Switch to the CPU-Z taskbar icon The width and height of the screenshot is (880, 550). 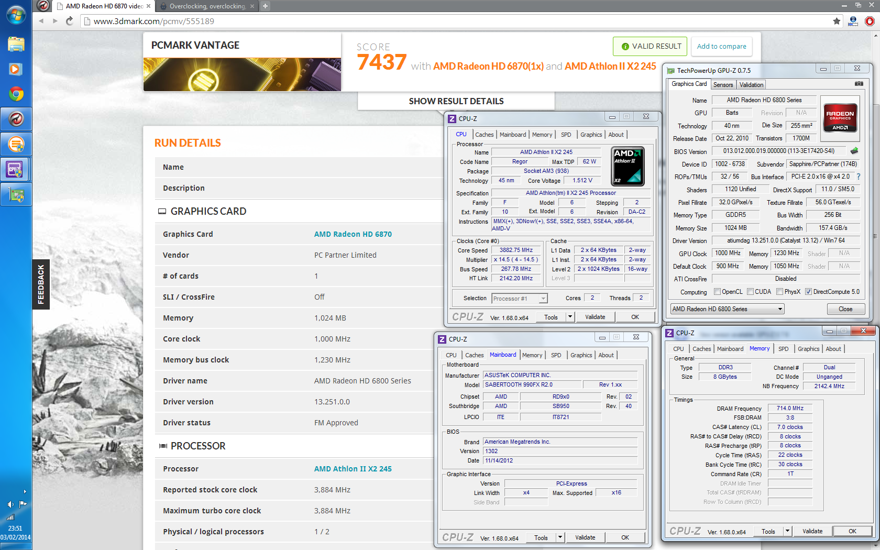coord(16,170)
